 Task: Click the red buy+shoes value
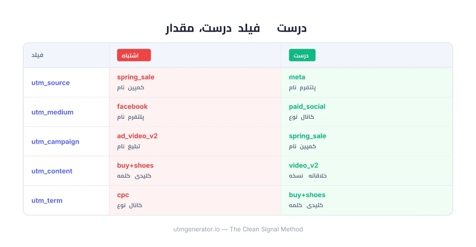pyautogui.click(x=135, y=165)
